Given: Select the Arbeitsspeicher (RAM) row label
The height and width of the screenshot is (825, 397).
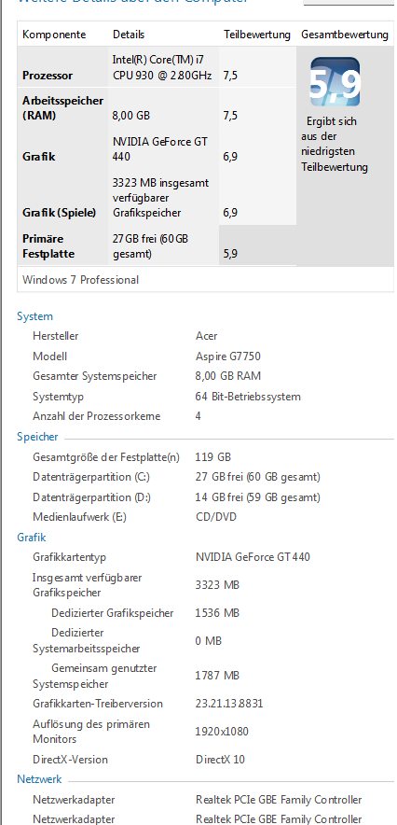Looking at the screenshot, I should [63, 108].
